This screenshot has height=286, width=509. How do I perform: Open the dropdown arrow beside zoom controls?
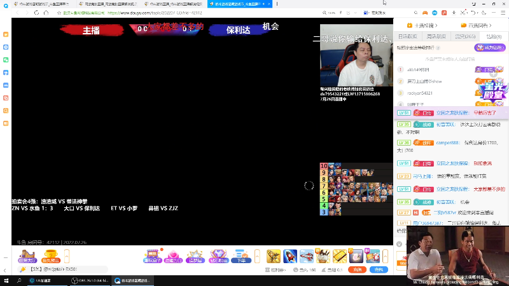(356, 13)
